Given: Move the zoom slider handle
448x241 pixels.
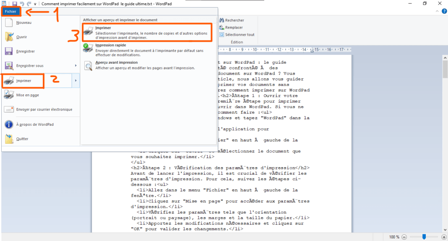Looking at the screenshot, I should pos(424,237).
